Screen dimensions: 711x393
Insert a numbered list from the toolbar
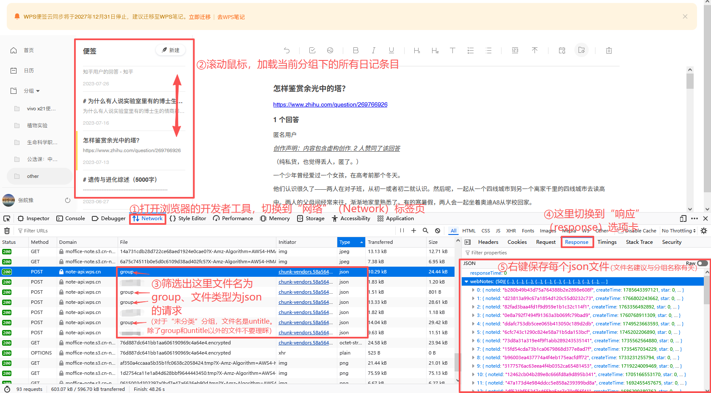click(x=470, y=50)
